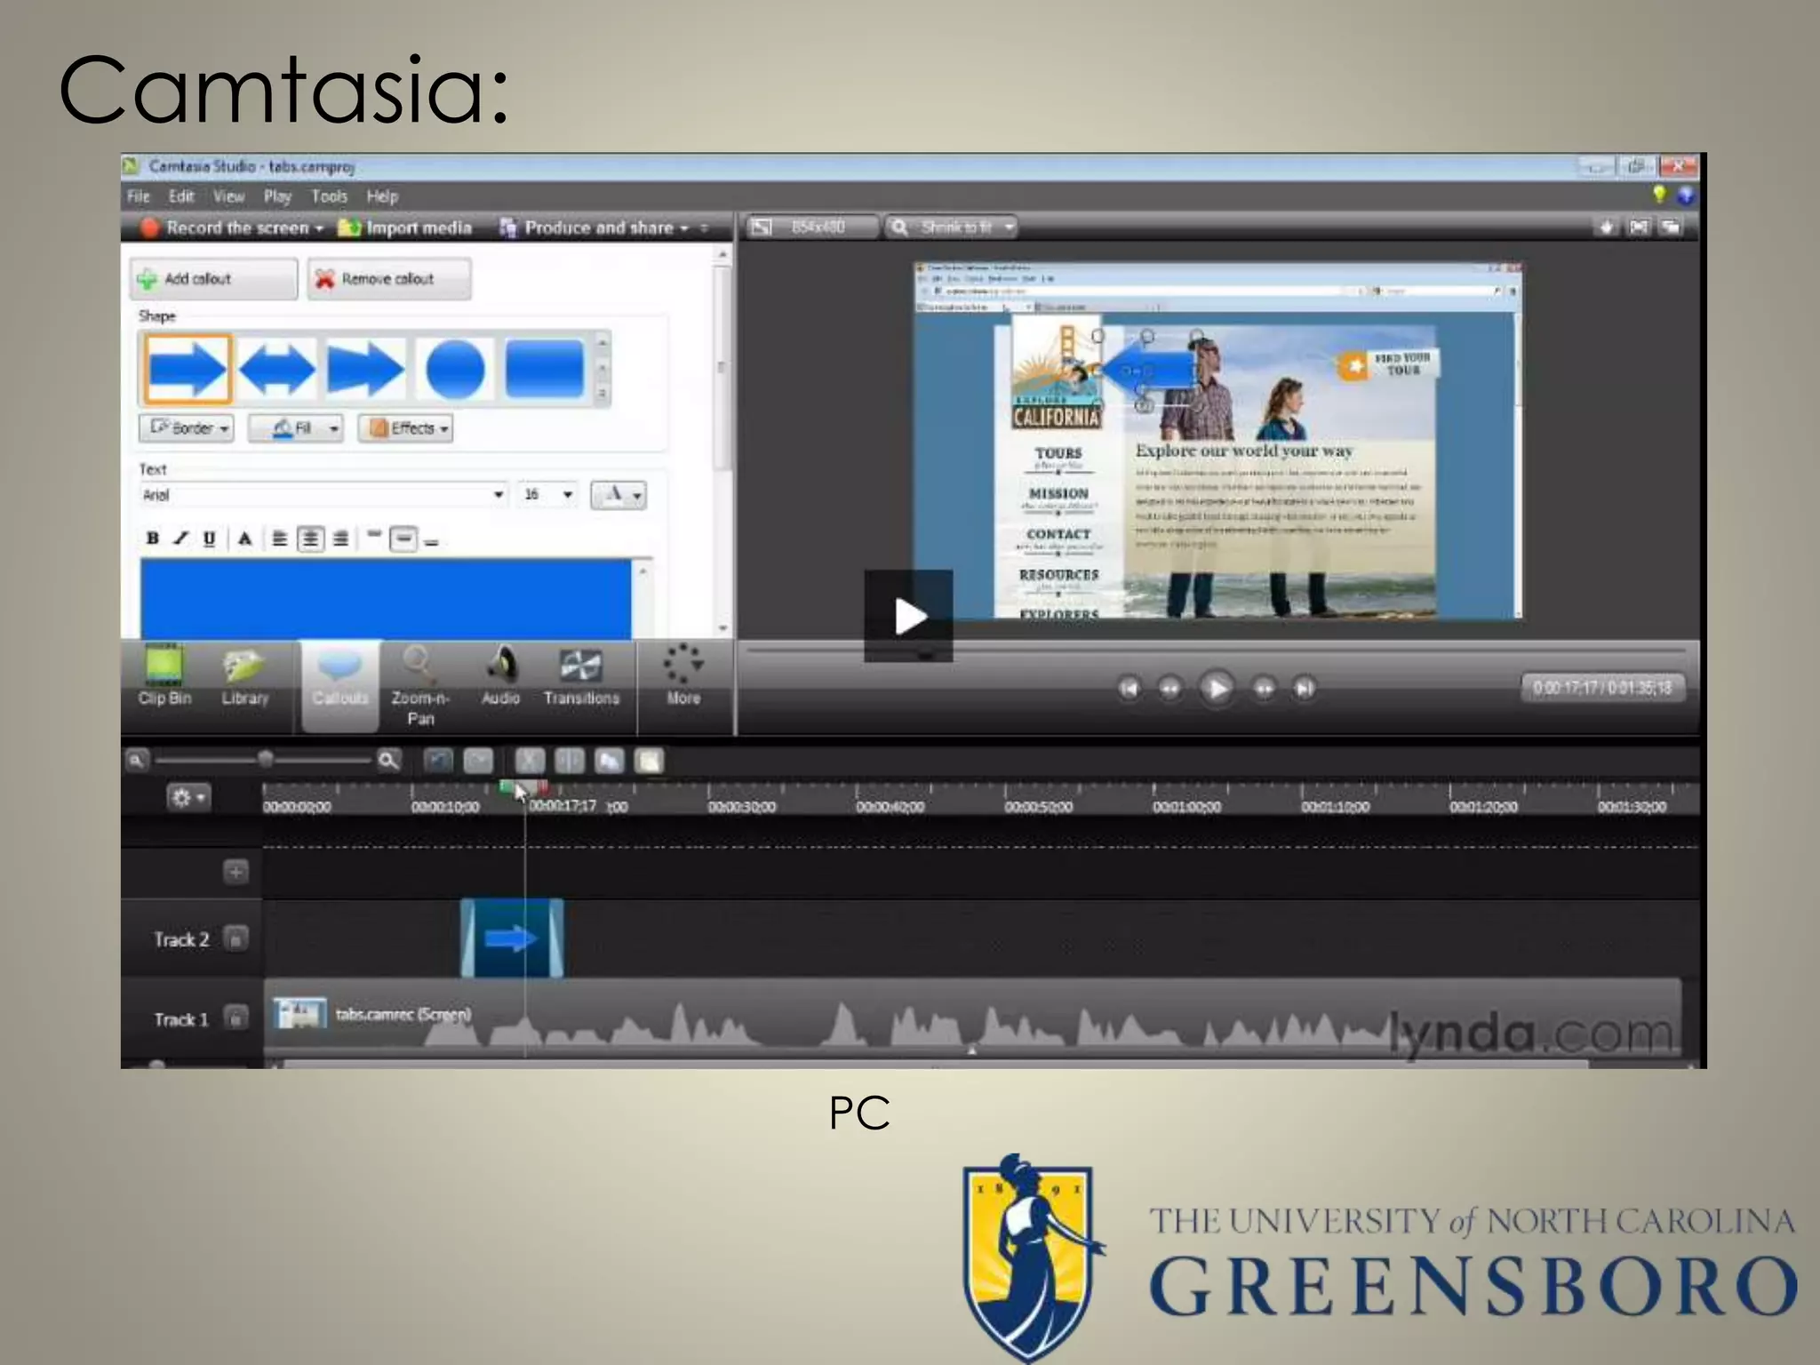Open the Effects dropdown
The height and width of the screenshot is (1365, 1820).
pyautogui.click(x=405, y=428)
